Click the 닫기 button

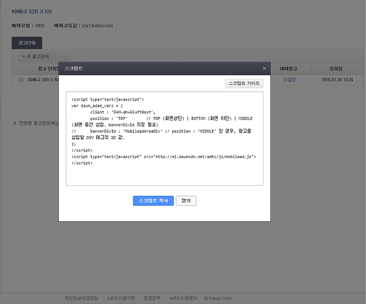click(x=186, y=201)
